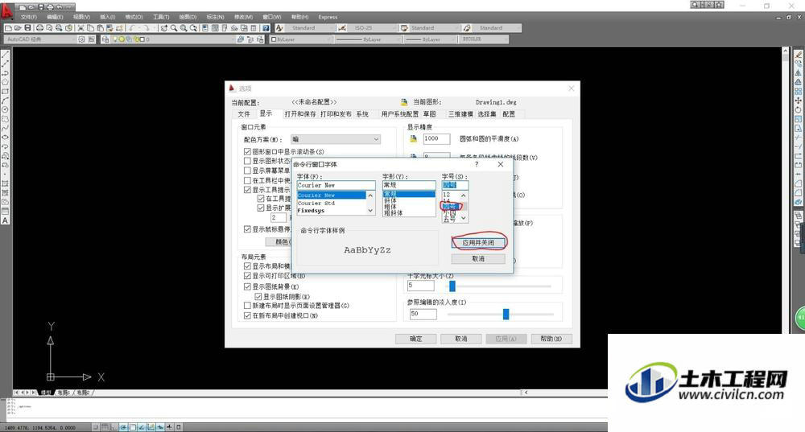Open the ByLayer color dropdown
The height and width of the screenshot is (432, 805).
click(300, 39)
